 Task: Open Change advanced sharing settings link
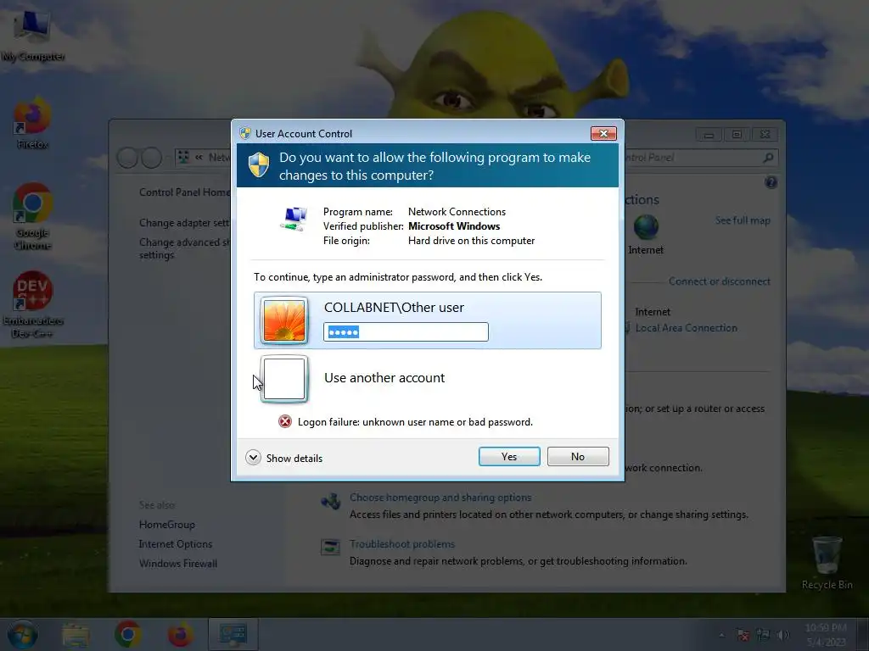click(184, 248)
